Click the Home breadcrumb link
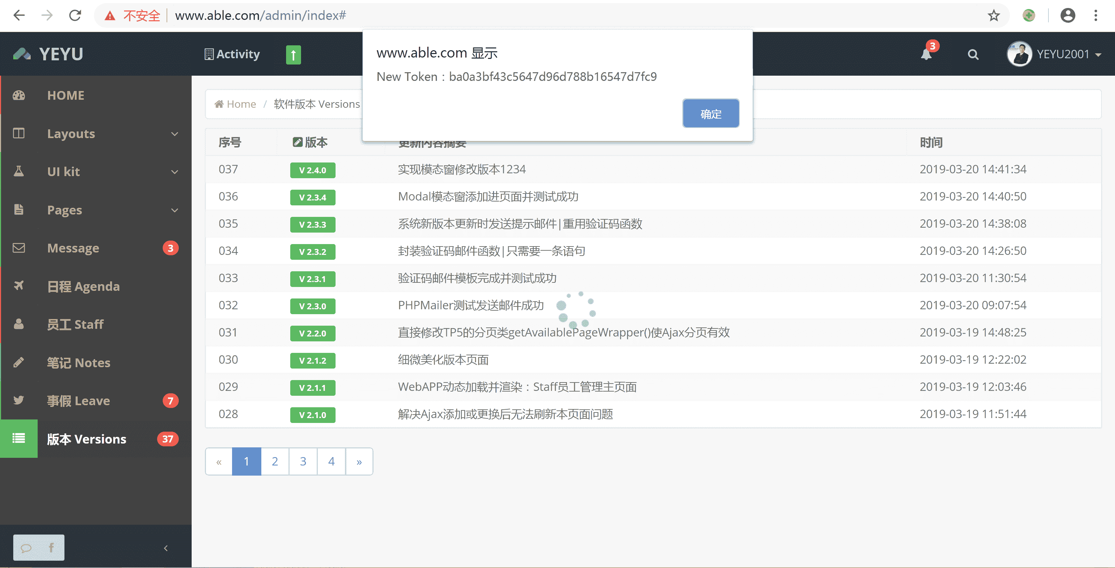This screenshot has width=1115, height=568. 241,104
